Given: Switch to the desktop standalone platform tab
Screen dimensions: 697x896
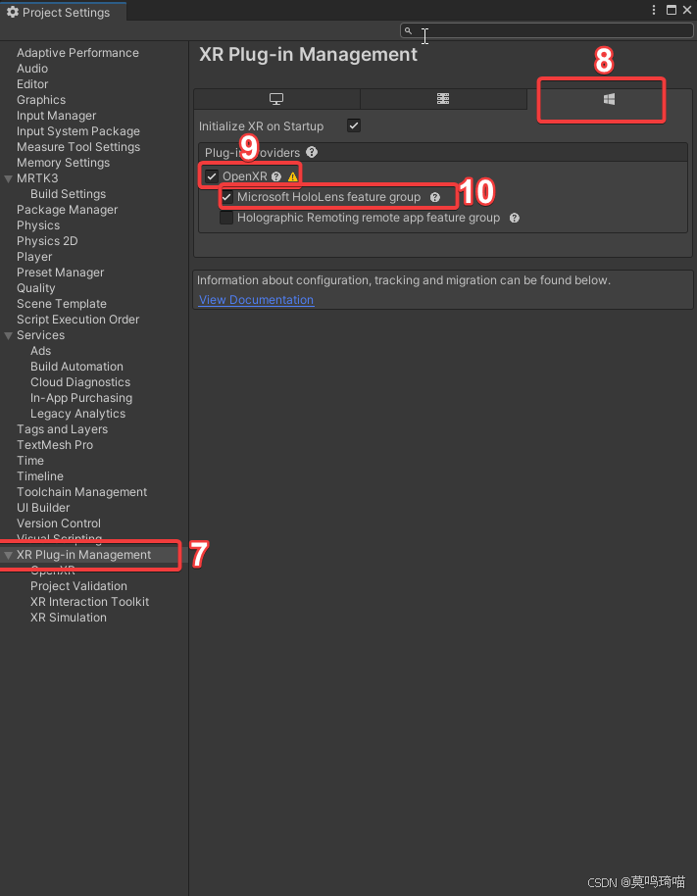Looking at the screenshot, I should click(276, 99).
